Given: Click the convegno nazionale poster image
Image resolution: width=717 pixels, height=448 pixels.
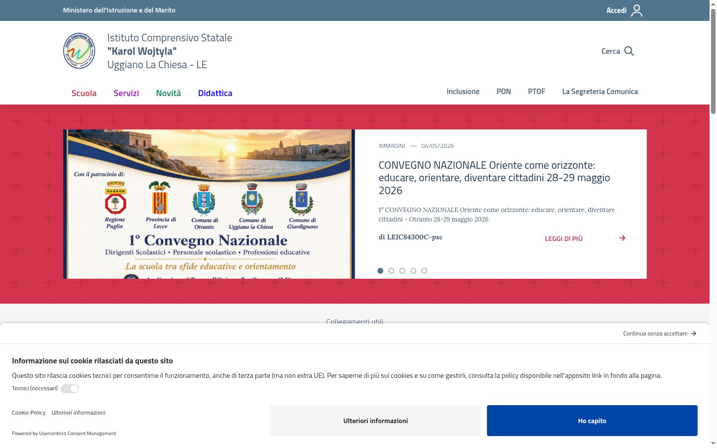Looking at the screenshot, I should pyautogui.click(x=209, y=204).
